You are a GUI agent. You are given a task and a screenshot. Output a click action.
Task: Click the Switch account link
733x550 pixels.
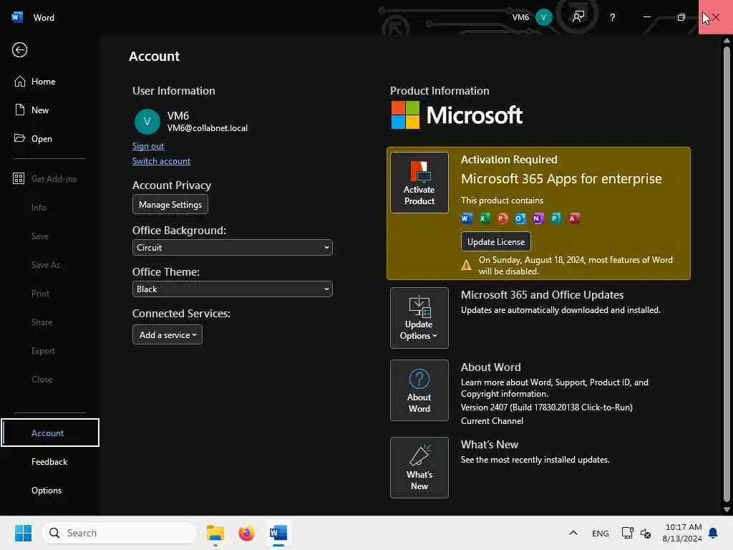click(161, 161)
